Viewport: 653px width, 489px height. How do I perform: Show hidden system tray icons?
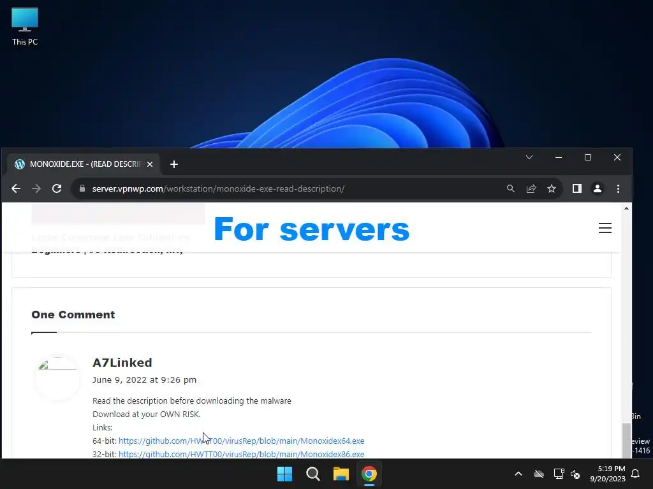(x=518, y=474)
